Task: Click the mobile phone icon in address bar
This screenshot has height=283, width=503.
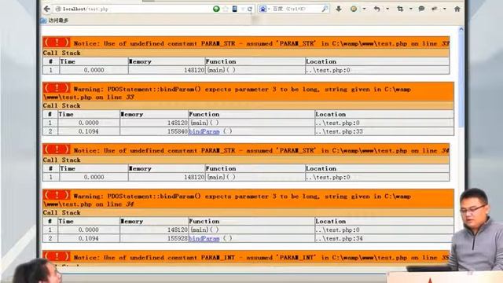Action: pos(235,9)
